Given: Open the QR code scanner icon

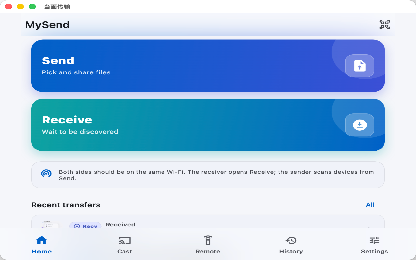Looking at the screenshot, I should [385, 25].
